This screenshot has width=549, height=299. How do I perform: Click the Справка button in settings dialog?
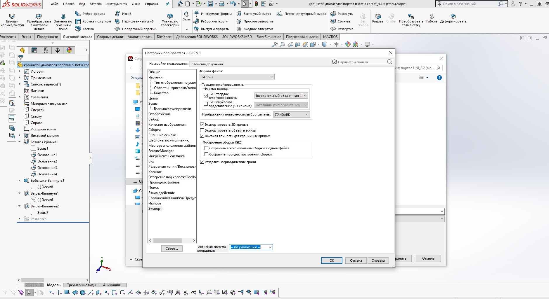[x=378, y=260]
